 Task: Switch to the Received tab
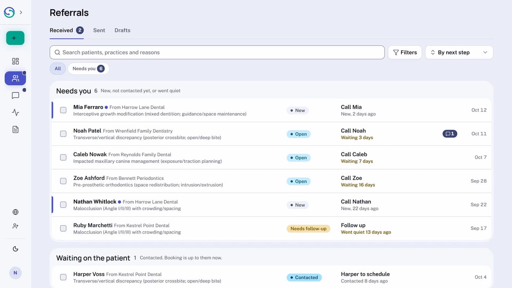(66, 31)
